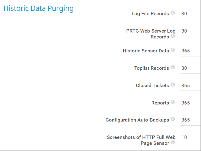Click into the Toplist Records input
Screen dimensions: 201x151
pos(190,68)
